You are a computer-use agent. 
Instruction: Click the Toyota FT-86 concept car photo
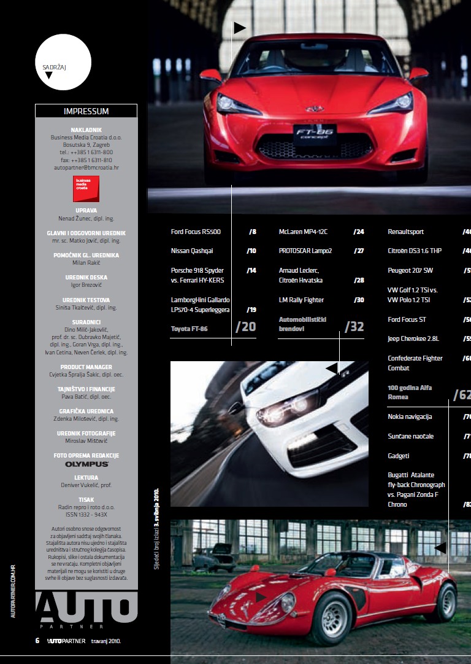point(309,106)
